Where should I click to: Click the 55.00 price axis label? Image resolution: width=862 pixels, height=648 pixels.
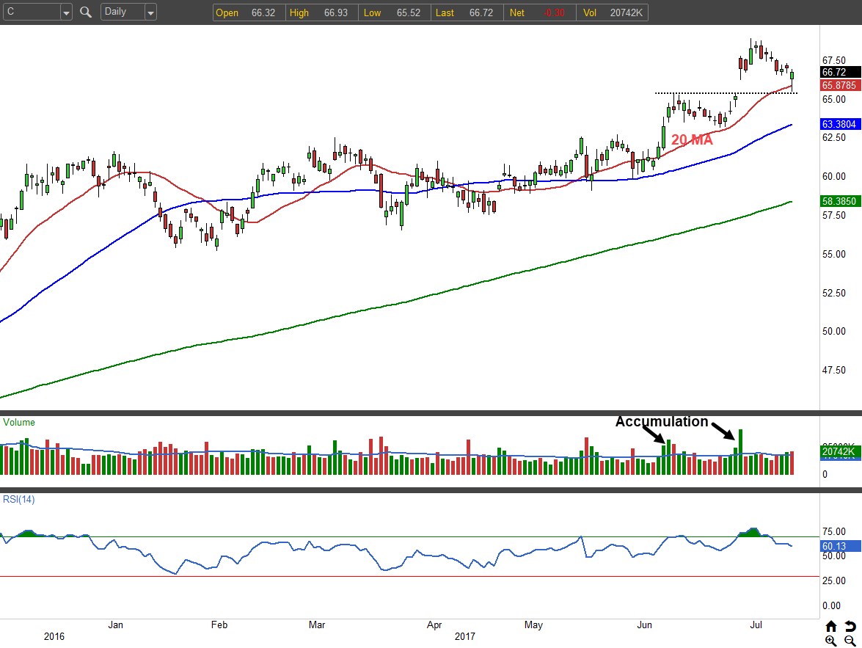834,254
